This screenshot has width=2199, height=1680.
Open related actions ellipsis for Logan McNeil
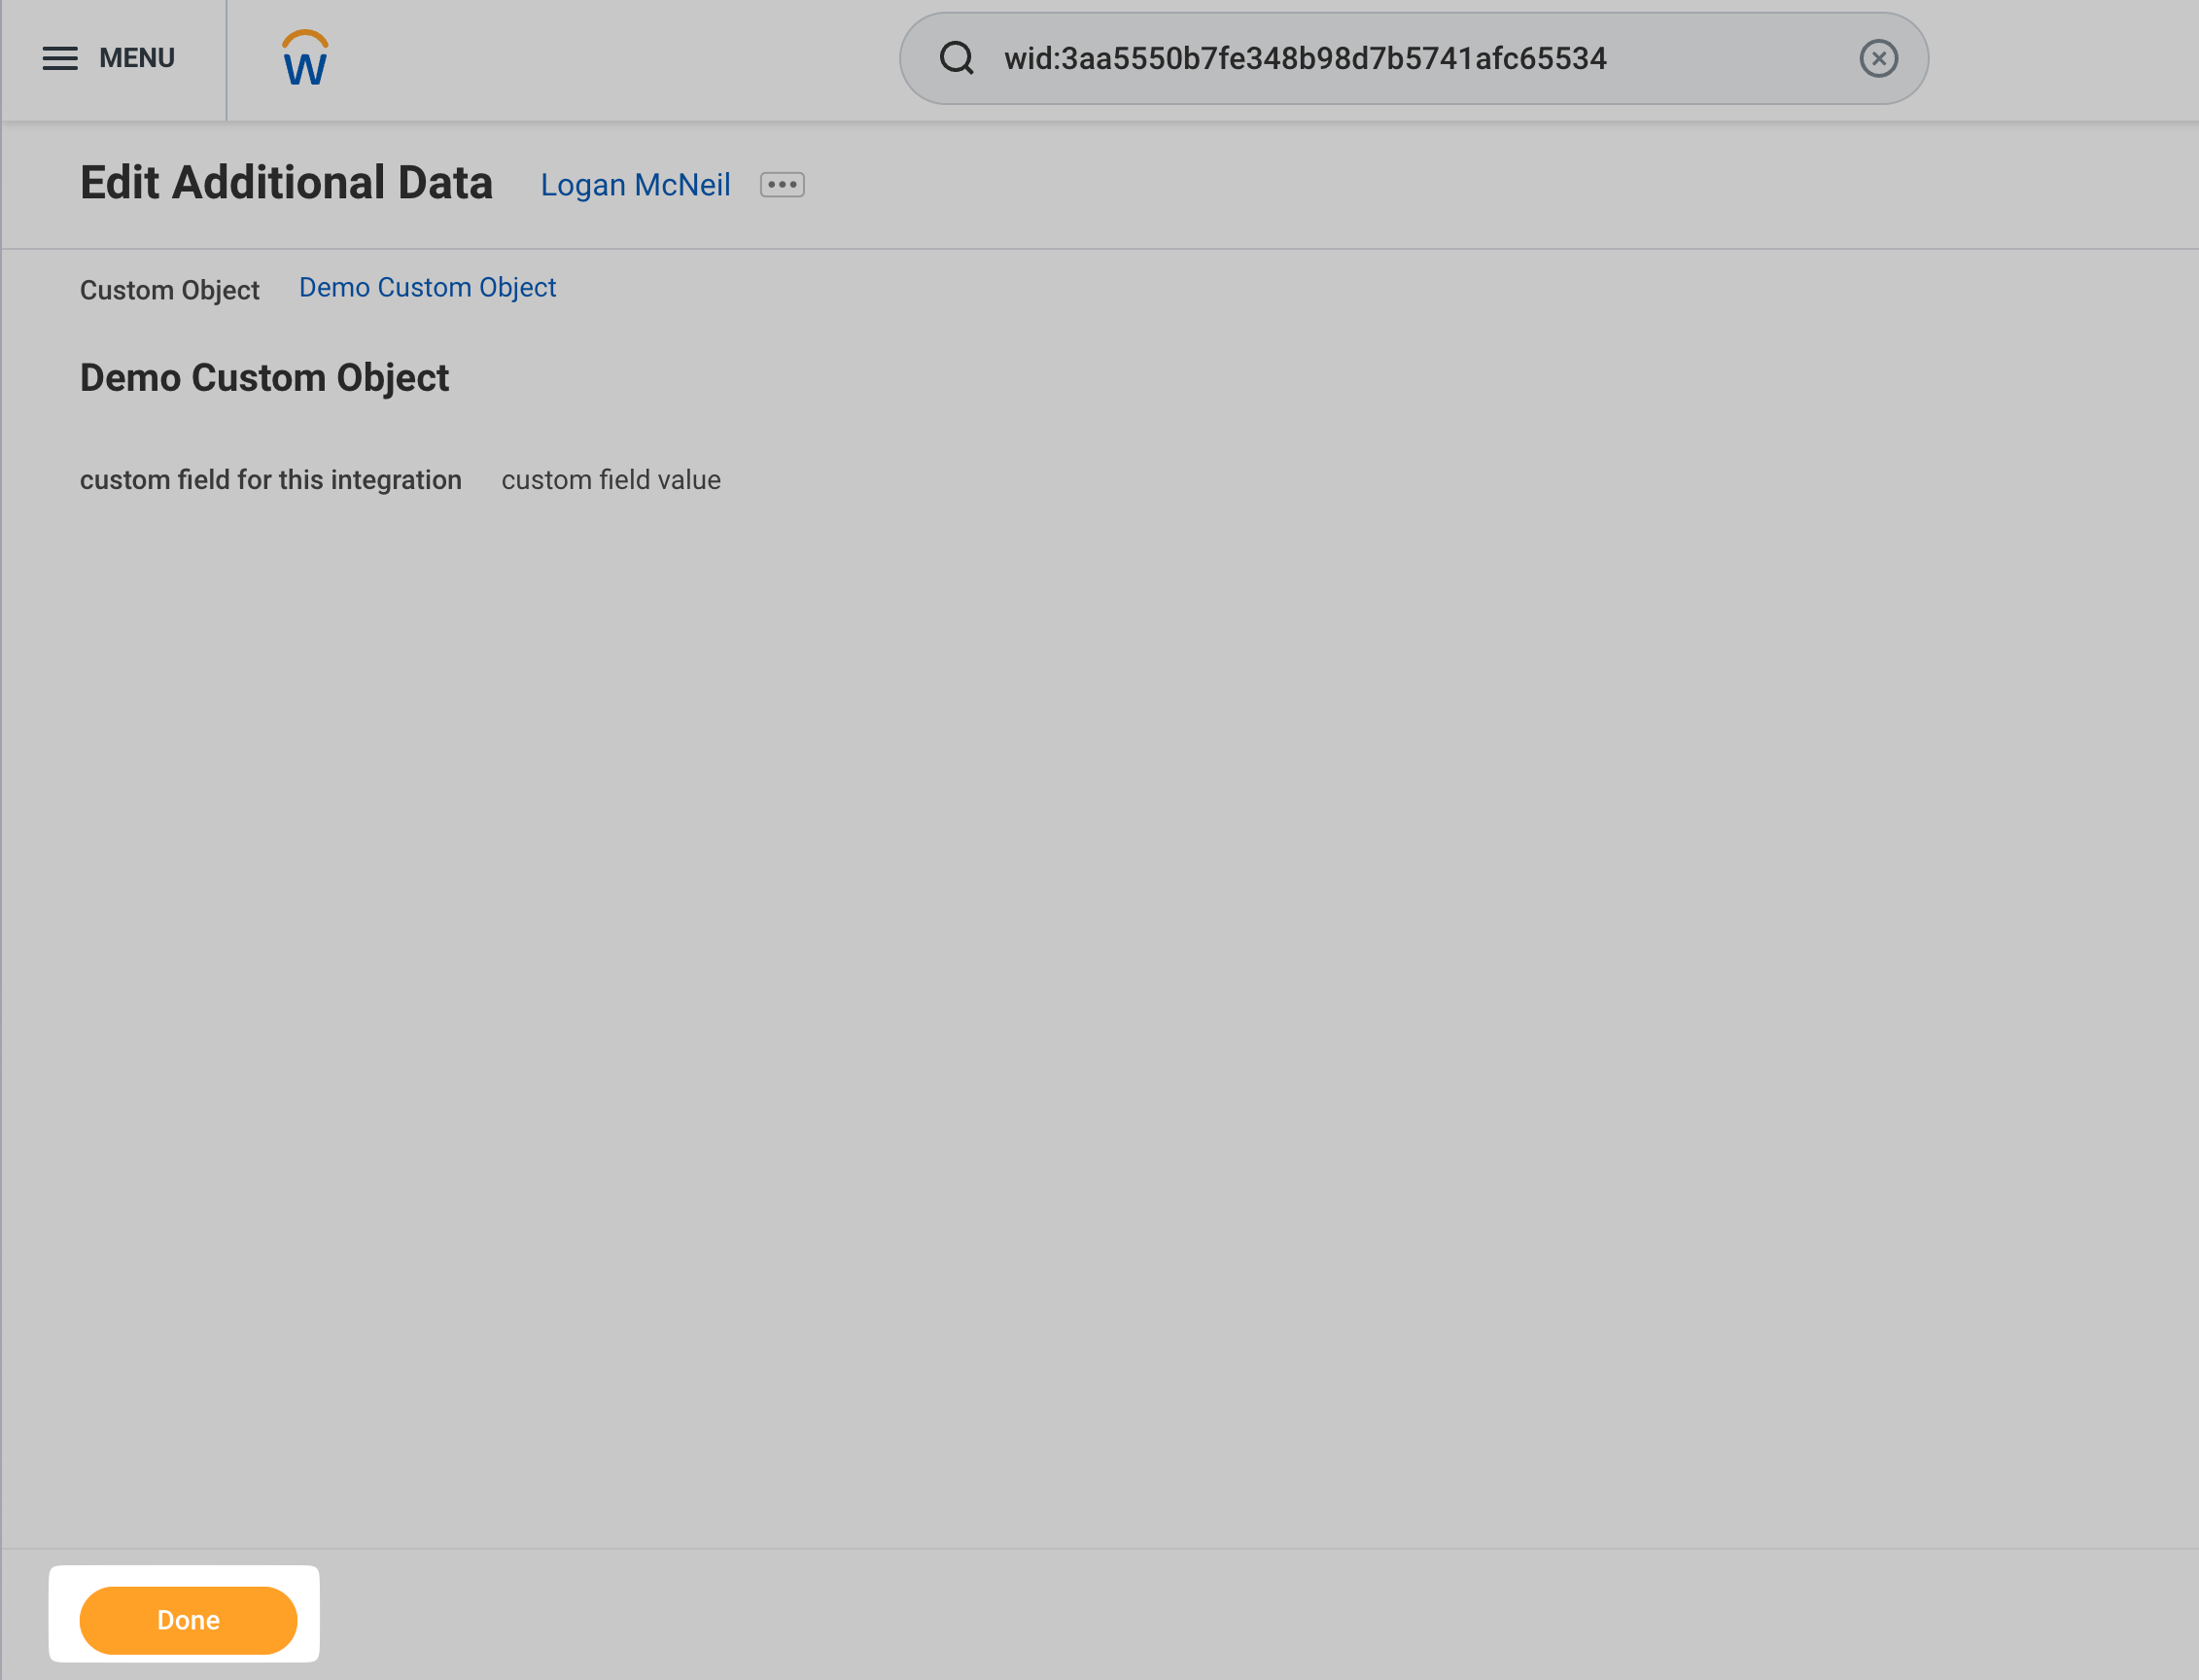(782, 185)
